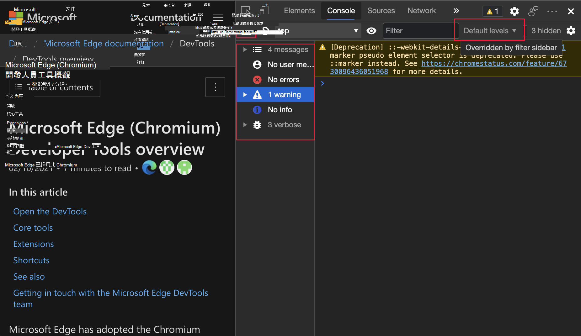The width and height of the screenshot is (581, 336).
Task: Open the Table of contents button
Action: pyautogui.click(x=55, y=87)
